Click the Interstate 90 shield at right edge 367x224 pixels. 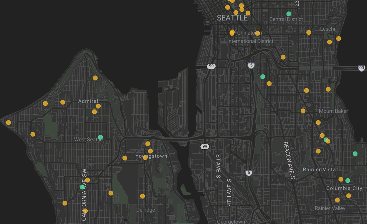(x=361, y=68)
